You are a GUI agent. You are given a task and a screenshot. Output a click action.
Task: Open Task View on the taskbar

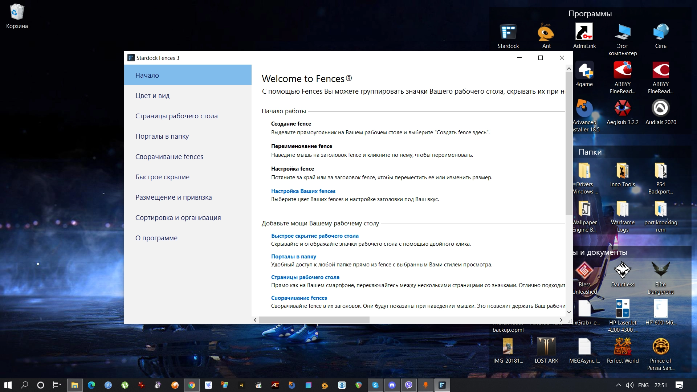tap(57, 385)
